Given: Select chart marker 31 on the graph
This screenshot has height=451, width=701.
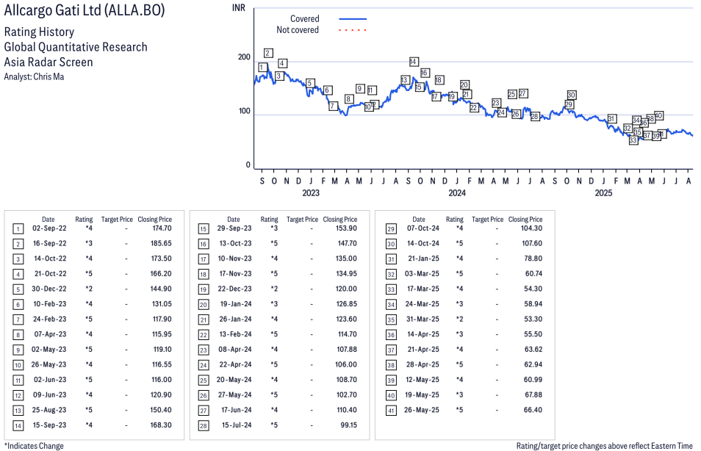Looking at the screenshot, I should [x=611, y=118].
